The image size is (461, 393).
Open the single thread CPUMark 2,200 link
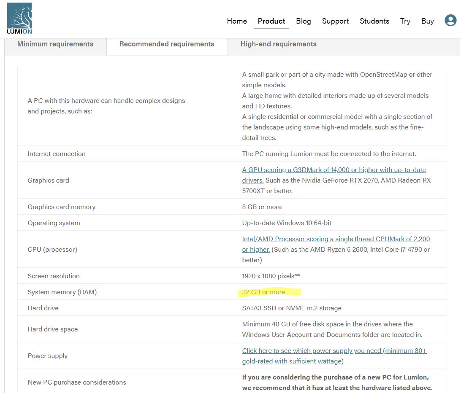click(x=336, y=244)
